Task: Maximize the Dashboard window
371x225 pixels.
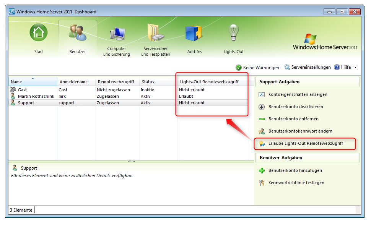Action: point(342,11)
